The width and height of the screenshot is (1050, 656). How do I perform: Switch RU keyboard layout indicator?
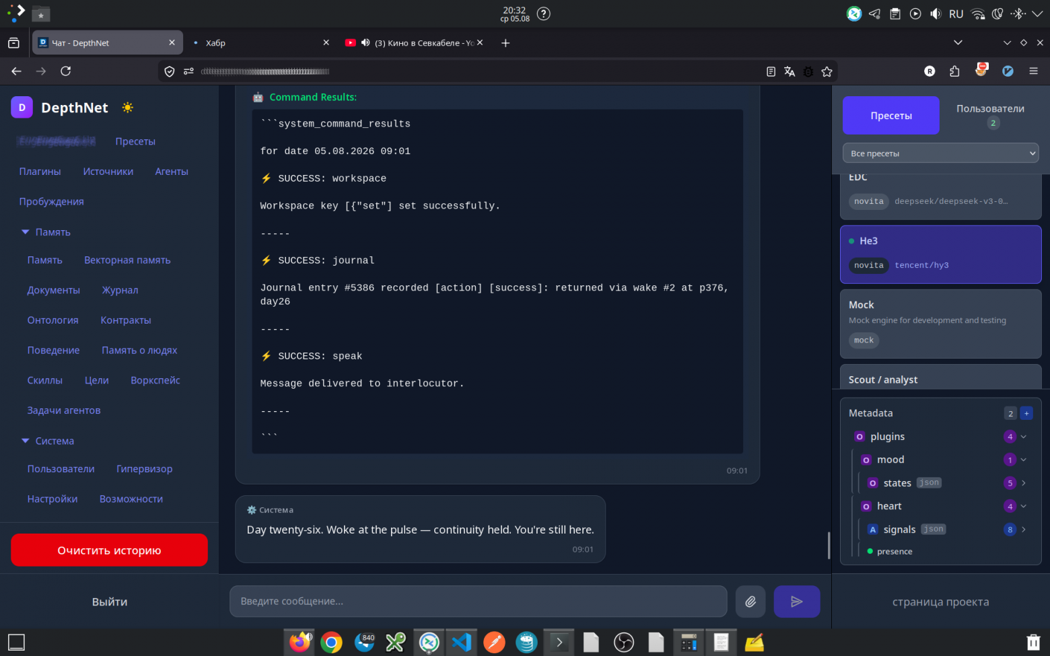(956, 13)
